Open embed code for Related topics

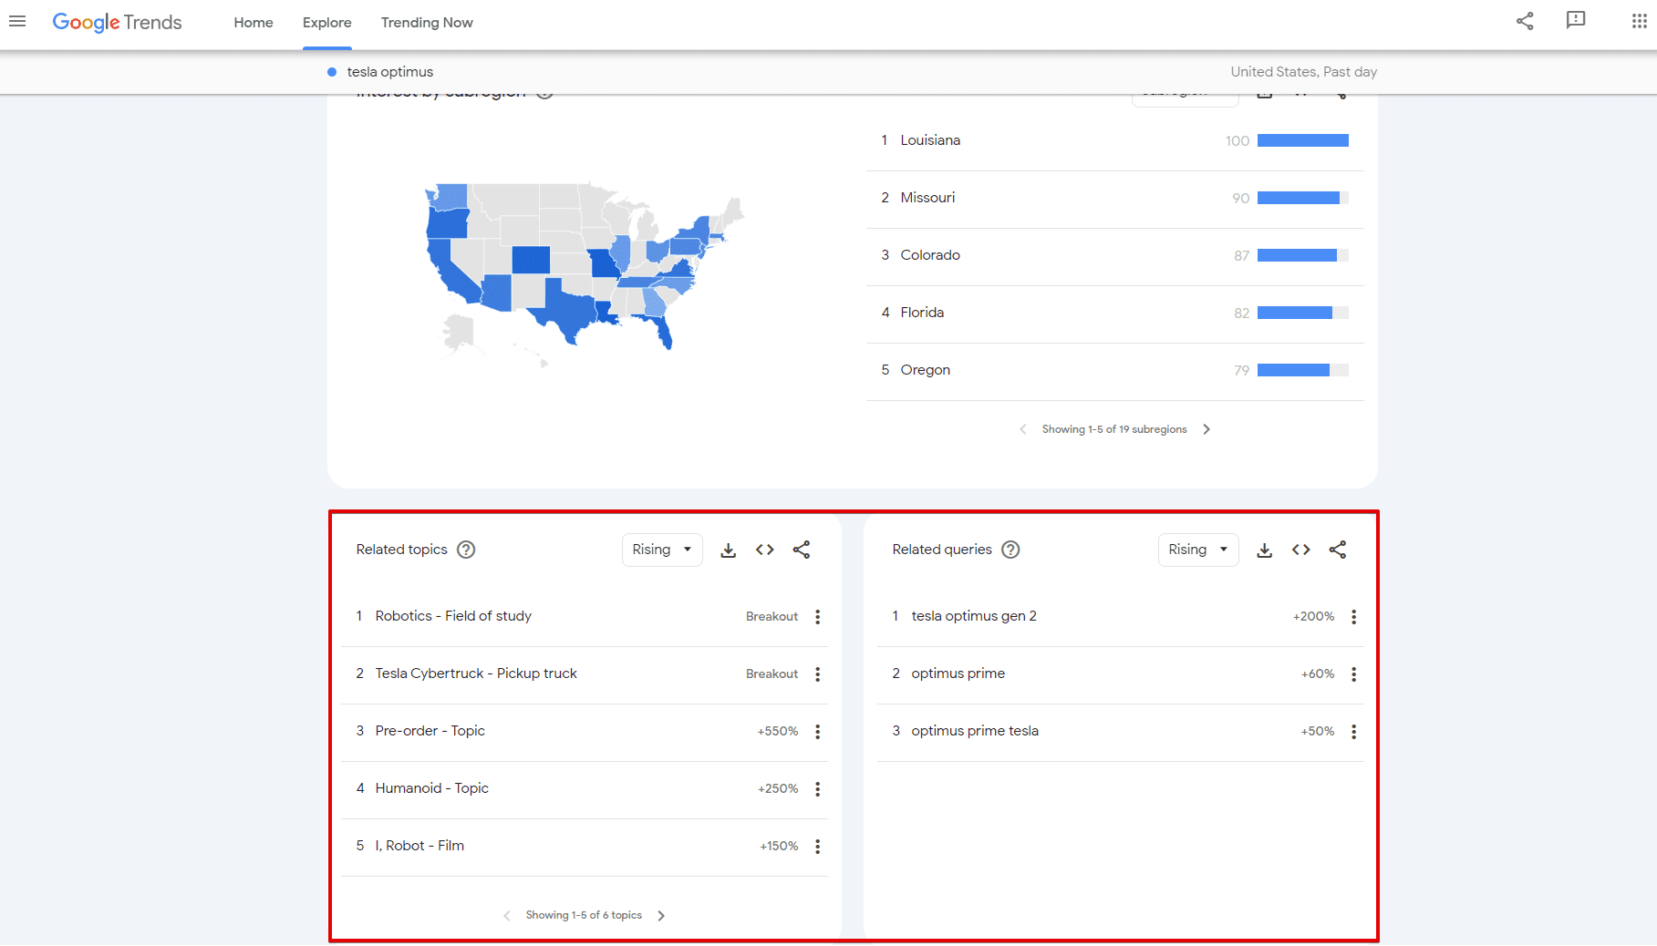pyautogui.click(x=765, y=550)
